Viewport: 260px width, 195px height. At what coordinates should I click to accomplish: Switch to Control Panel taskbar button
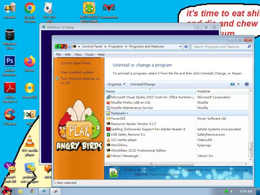[56, 191]
